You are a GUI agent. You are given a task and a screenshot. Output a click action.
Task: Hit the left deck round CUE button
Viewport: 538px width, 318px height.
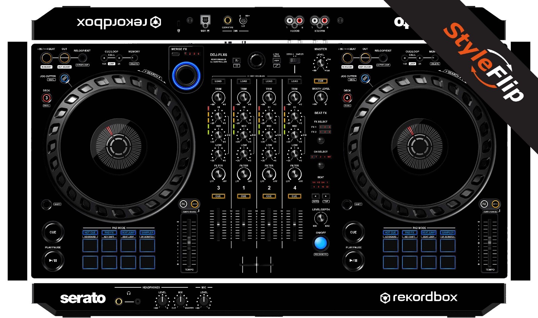click(53, 232)
